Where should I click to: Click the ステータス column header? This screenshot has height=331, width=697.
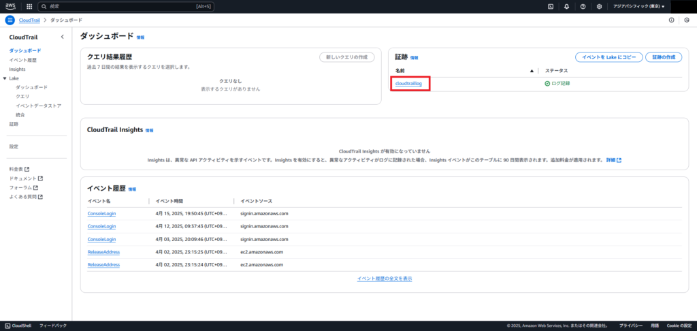(557, 71)
